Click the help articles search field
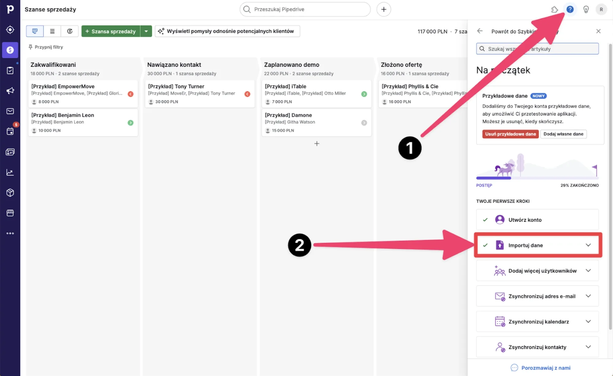The image size is (613, 376). click(537, 49)
